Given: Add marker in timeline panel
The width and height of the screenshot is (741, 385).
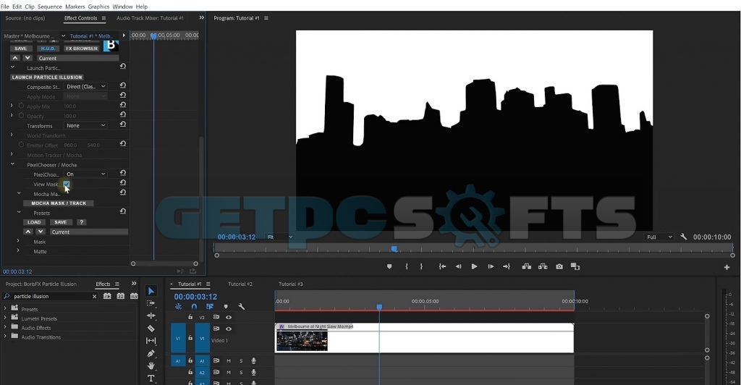Looking at the screenshot, I should click(226, 307).
